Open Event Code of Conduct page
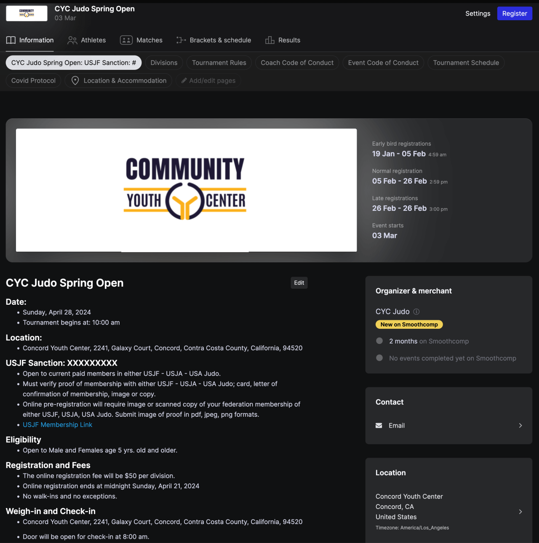539x543 pixels. (x=383, y=63)
